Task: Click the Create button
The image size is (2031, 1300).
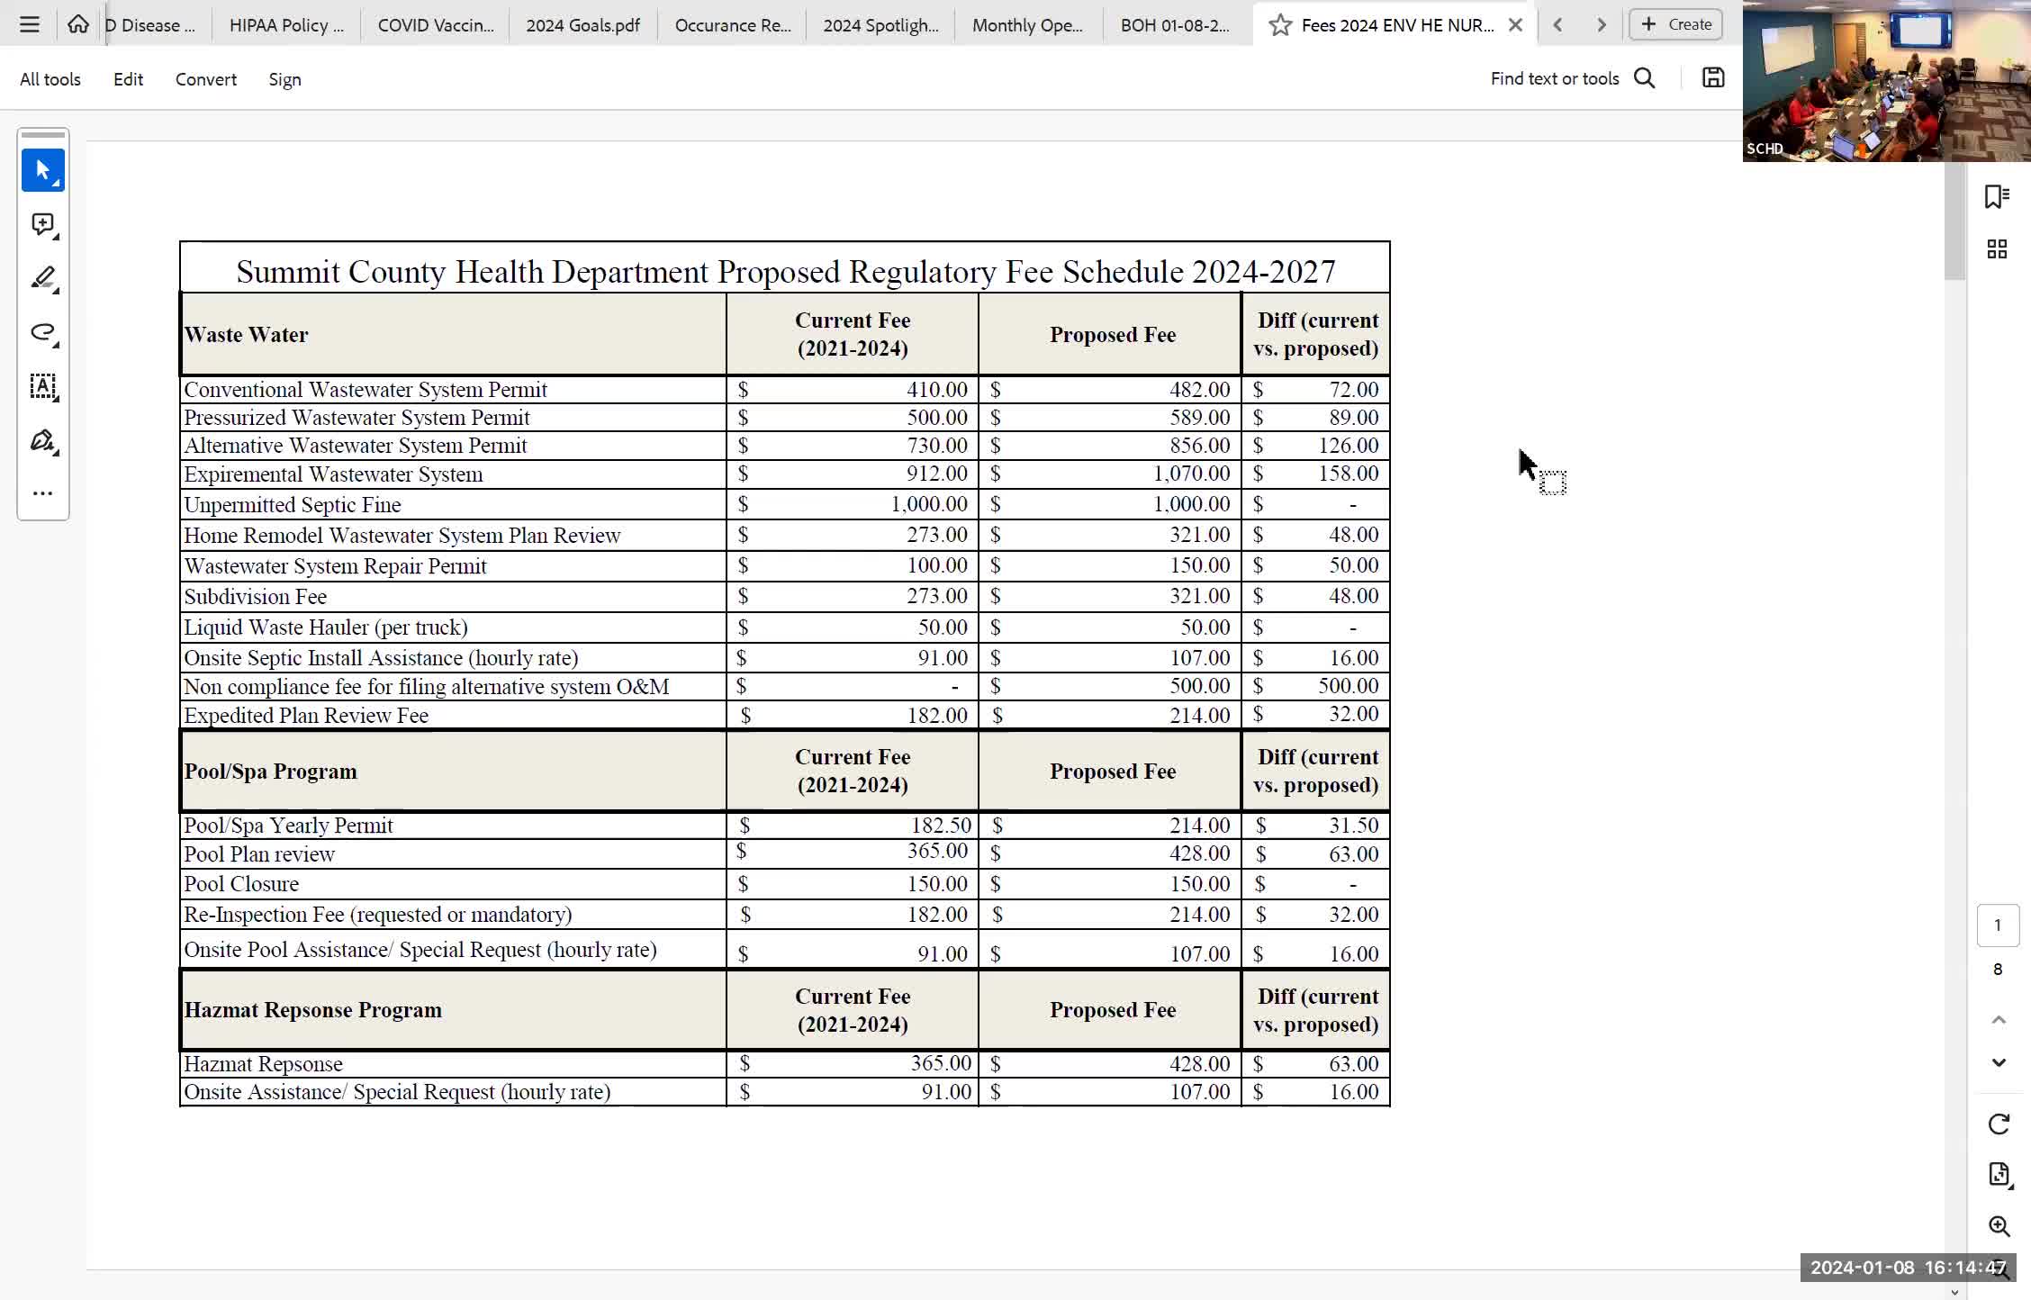Action: click(1674, 24)
